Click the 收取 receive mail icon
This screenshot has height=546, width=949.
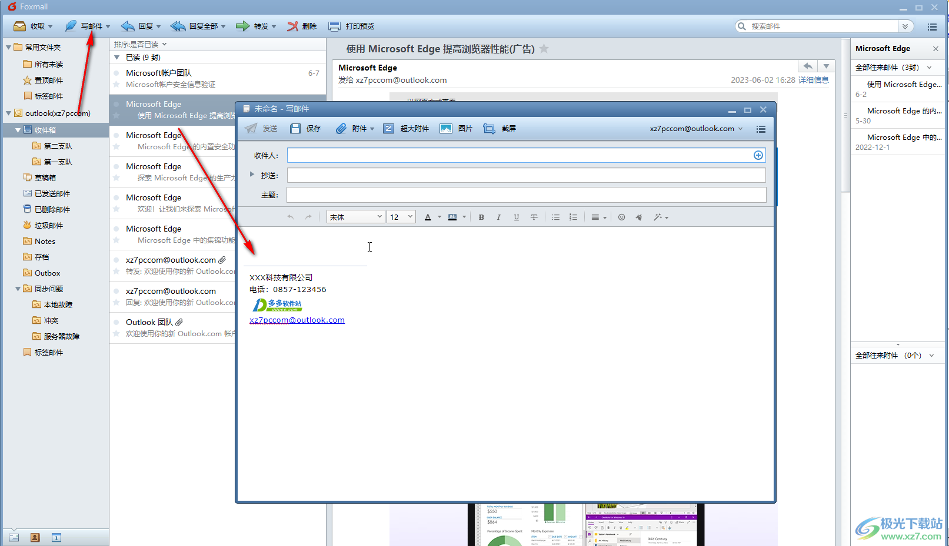point(20,26)
